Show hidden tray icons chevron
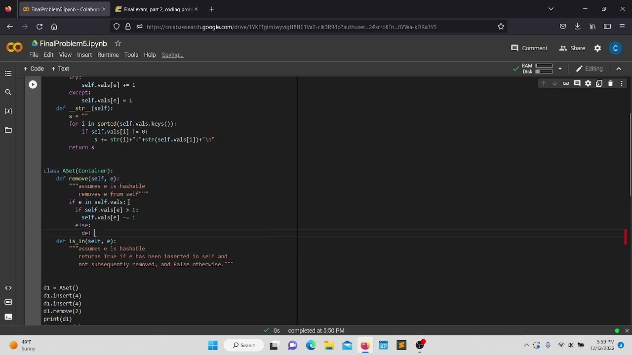The image size is (632, 355). pos(526,345)
